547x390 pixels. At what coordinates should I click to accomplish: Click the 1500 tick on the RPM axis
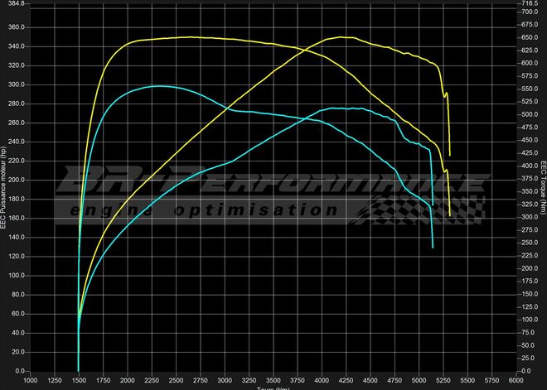tap(78, 381)
